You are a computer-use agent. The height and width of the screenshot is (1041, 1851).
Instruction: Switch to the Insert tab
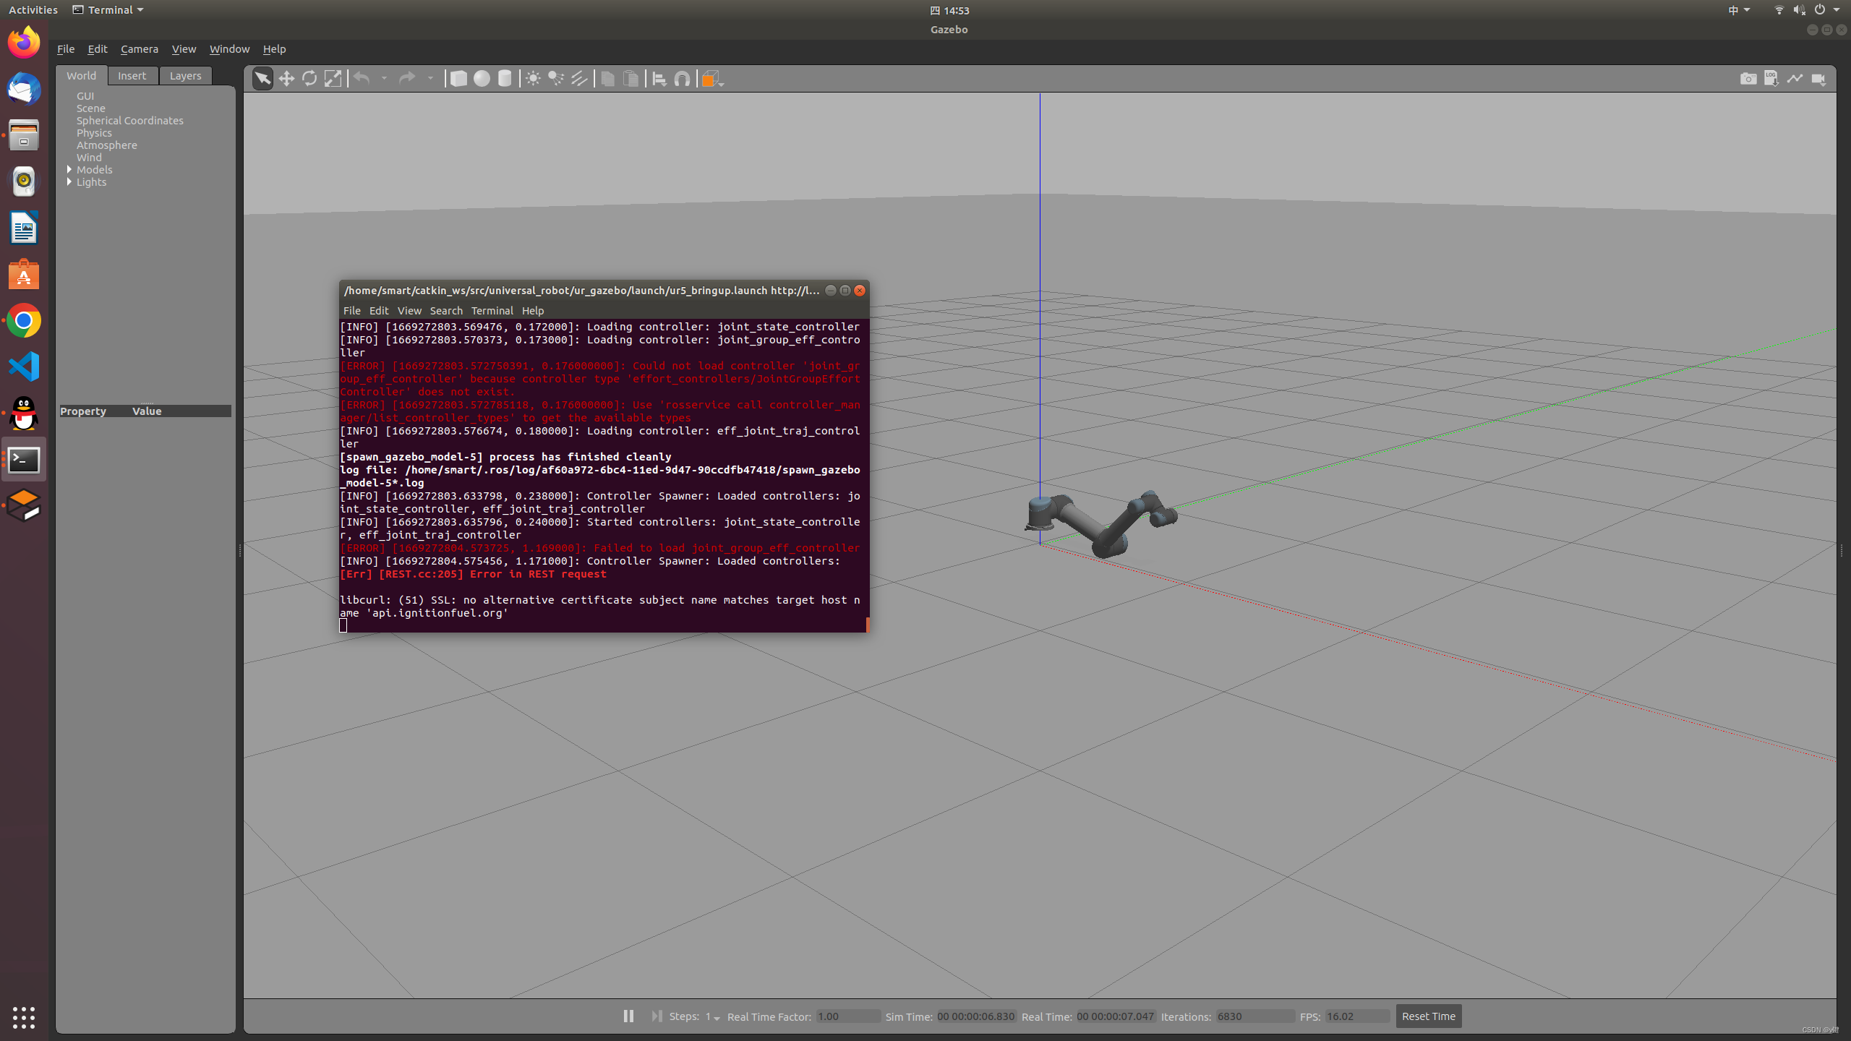(x=132, y=75)
